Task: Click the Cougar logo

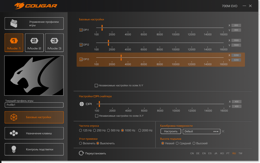Action: pyautogui.click(x=36, y=6)
